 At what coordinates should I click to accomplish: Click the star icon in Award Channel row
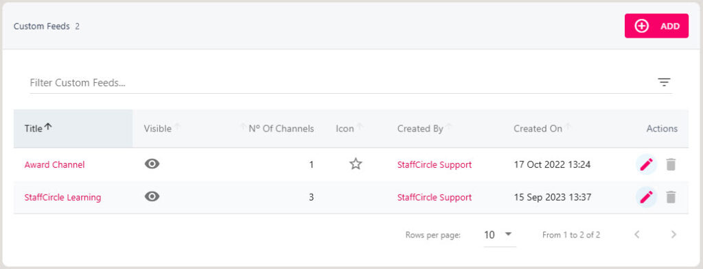(356, 164)
